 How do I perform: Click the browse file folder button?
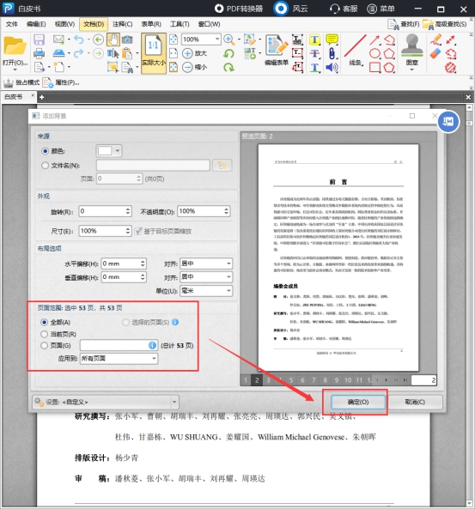[x=222, y=165]
